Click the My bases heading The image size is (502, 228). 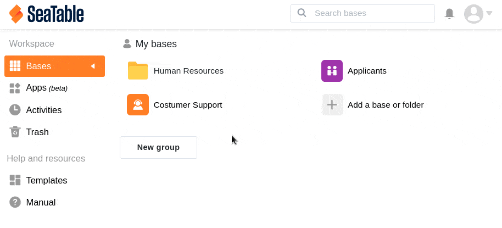point(156,44)
